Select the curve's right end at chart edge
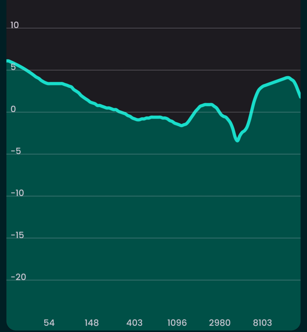 [300, 96]
